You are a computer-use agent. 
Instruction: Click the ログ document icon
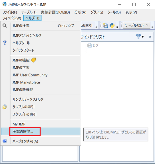[x=89, y=45]
